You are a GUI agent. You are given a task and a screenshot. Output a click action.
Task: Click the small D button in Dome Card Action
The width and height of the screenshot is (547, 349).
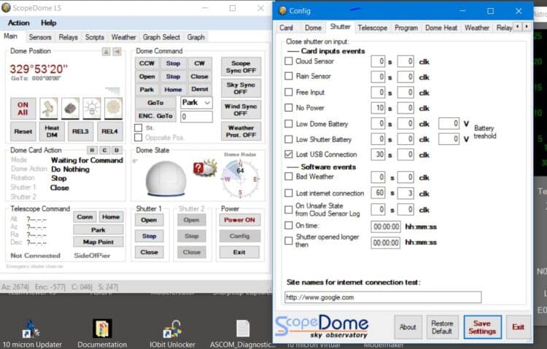point(117,150)
